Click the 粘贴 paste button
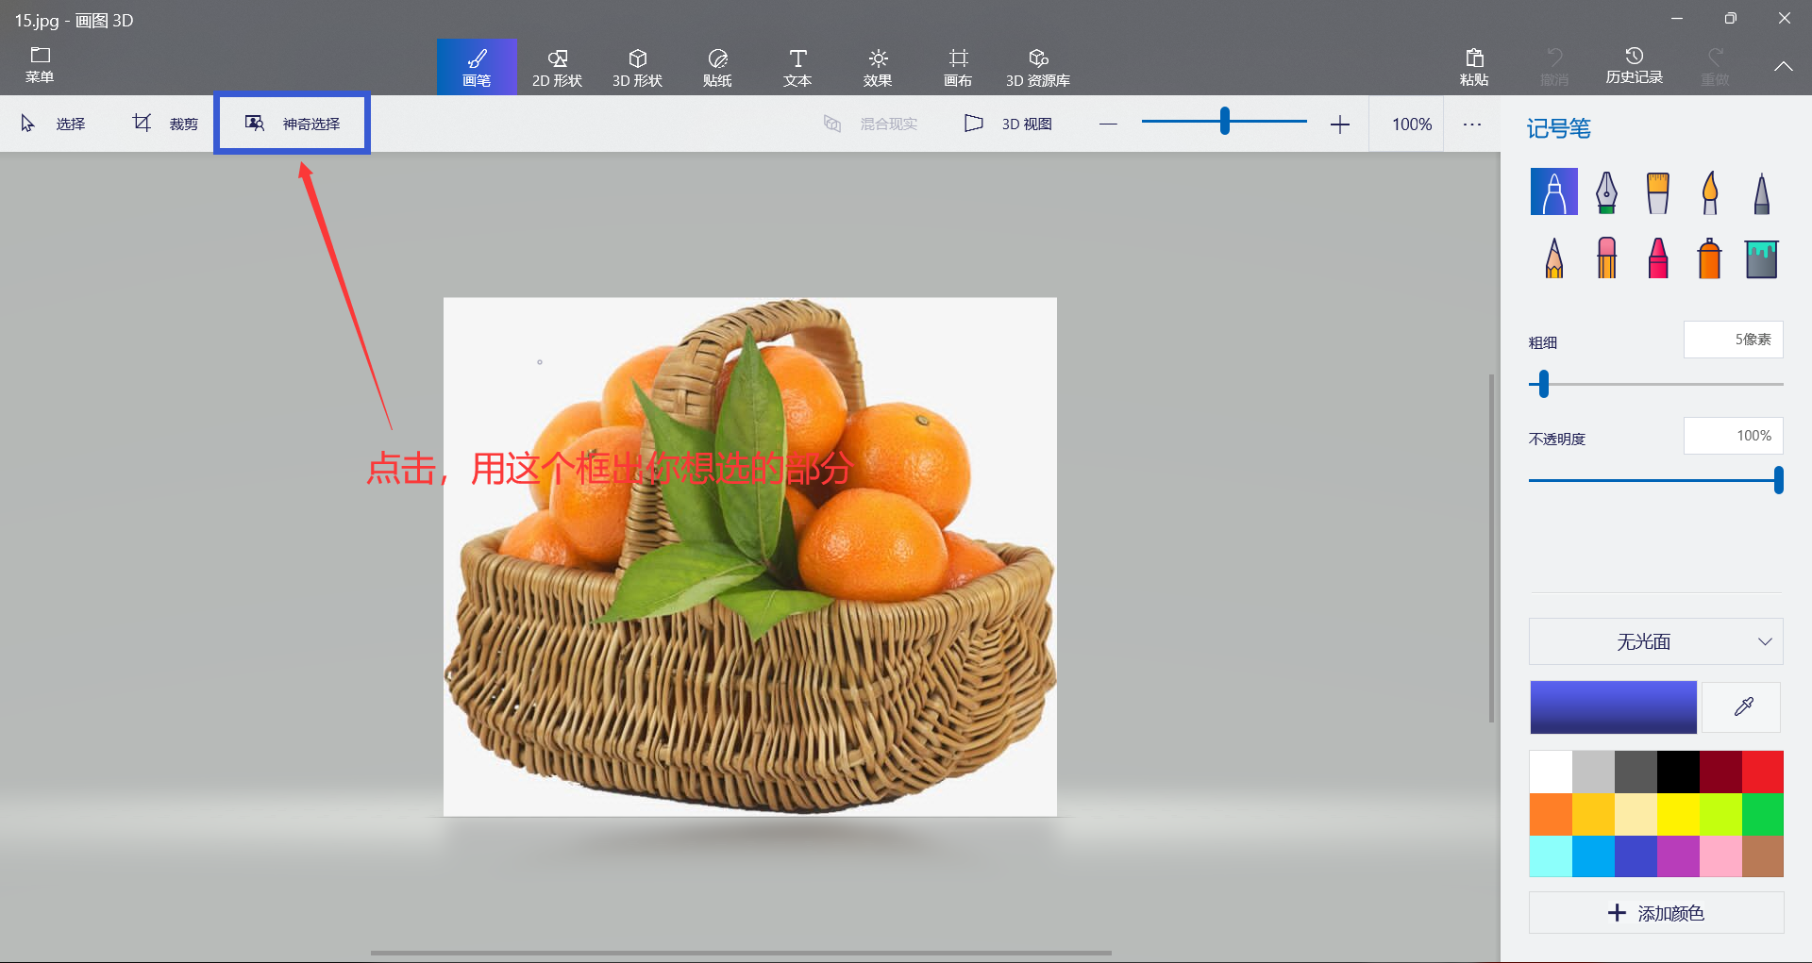 pos(1474,67)
